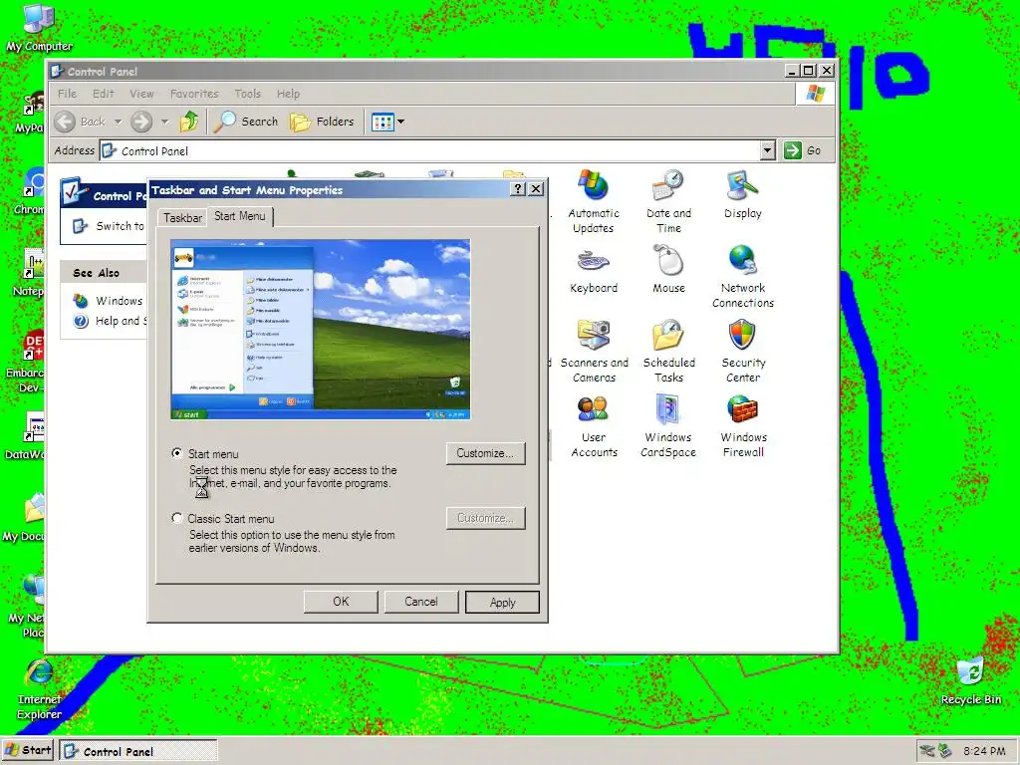1020x765 pixels.
Task: Open the Help menu
Action: [x=288, y=94]
